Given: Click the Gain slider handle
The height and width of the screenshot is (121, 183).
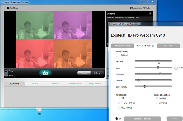Looking at the screenshot, I should 158,68.
